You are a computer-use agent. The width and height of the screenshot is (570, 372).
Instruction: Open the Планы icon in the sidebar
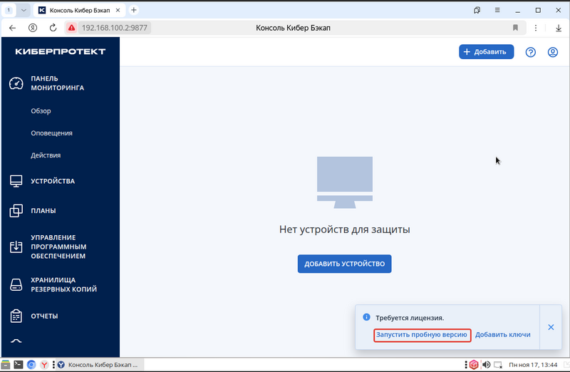click(16, 210)
